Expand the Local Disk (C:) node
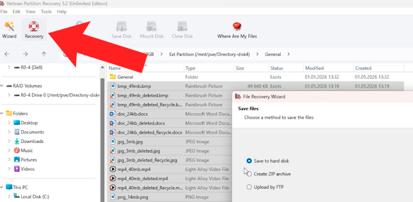This screenshot has width=413, height=202. pos(9,196)
